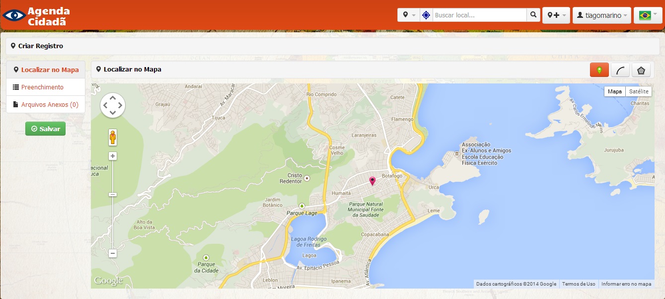Expand the add-marker plus dropdown
665x299 pixels.
click(556, 15)
